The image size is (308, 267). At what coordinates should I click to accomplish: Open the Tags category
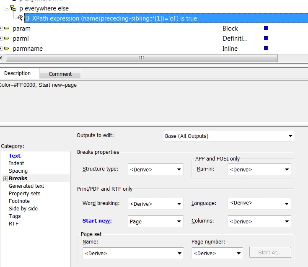click(x=15, y=216)
